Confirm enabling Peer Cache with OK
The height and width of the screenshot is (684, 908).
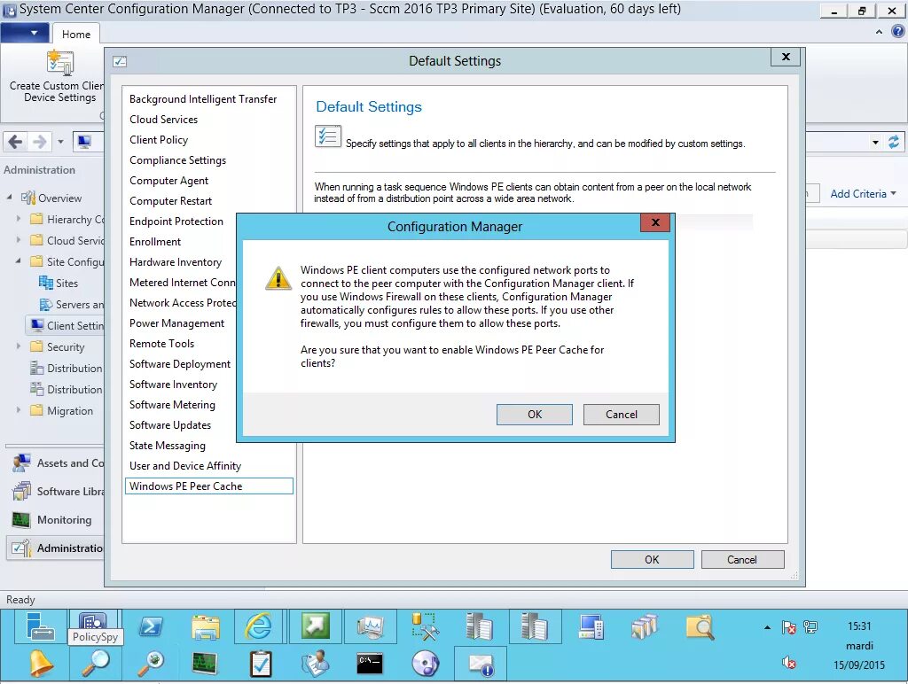pos(535,415)
